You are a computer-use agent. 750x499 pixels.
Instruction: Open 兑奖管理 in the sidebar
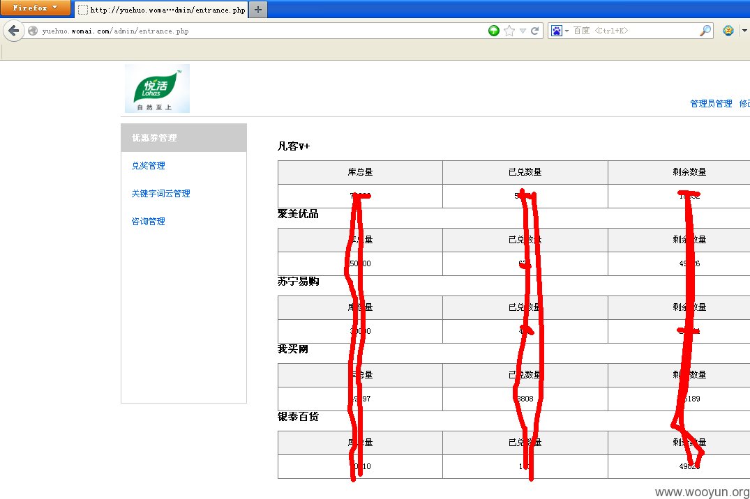point(149,165)
